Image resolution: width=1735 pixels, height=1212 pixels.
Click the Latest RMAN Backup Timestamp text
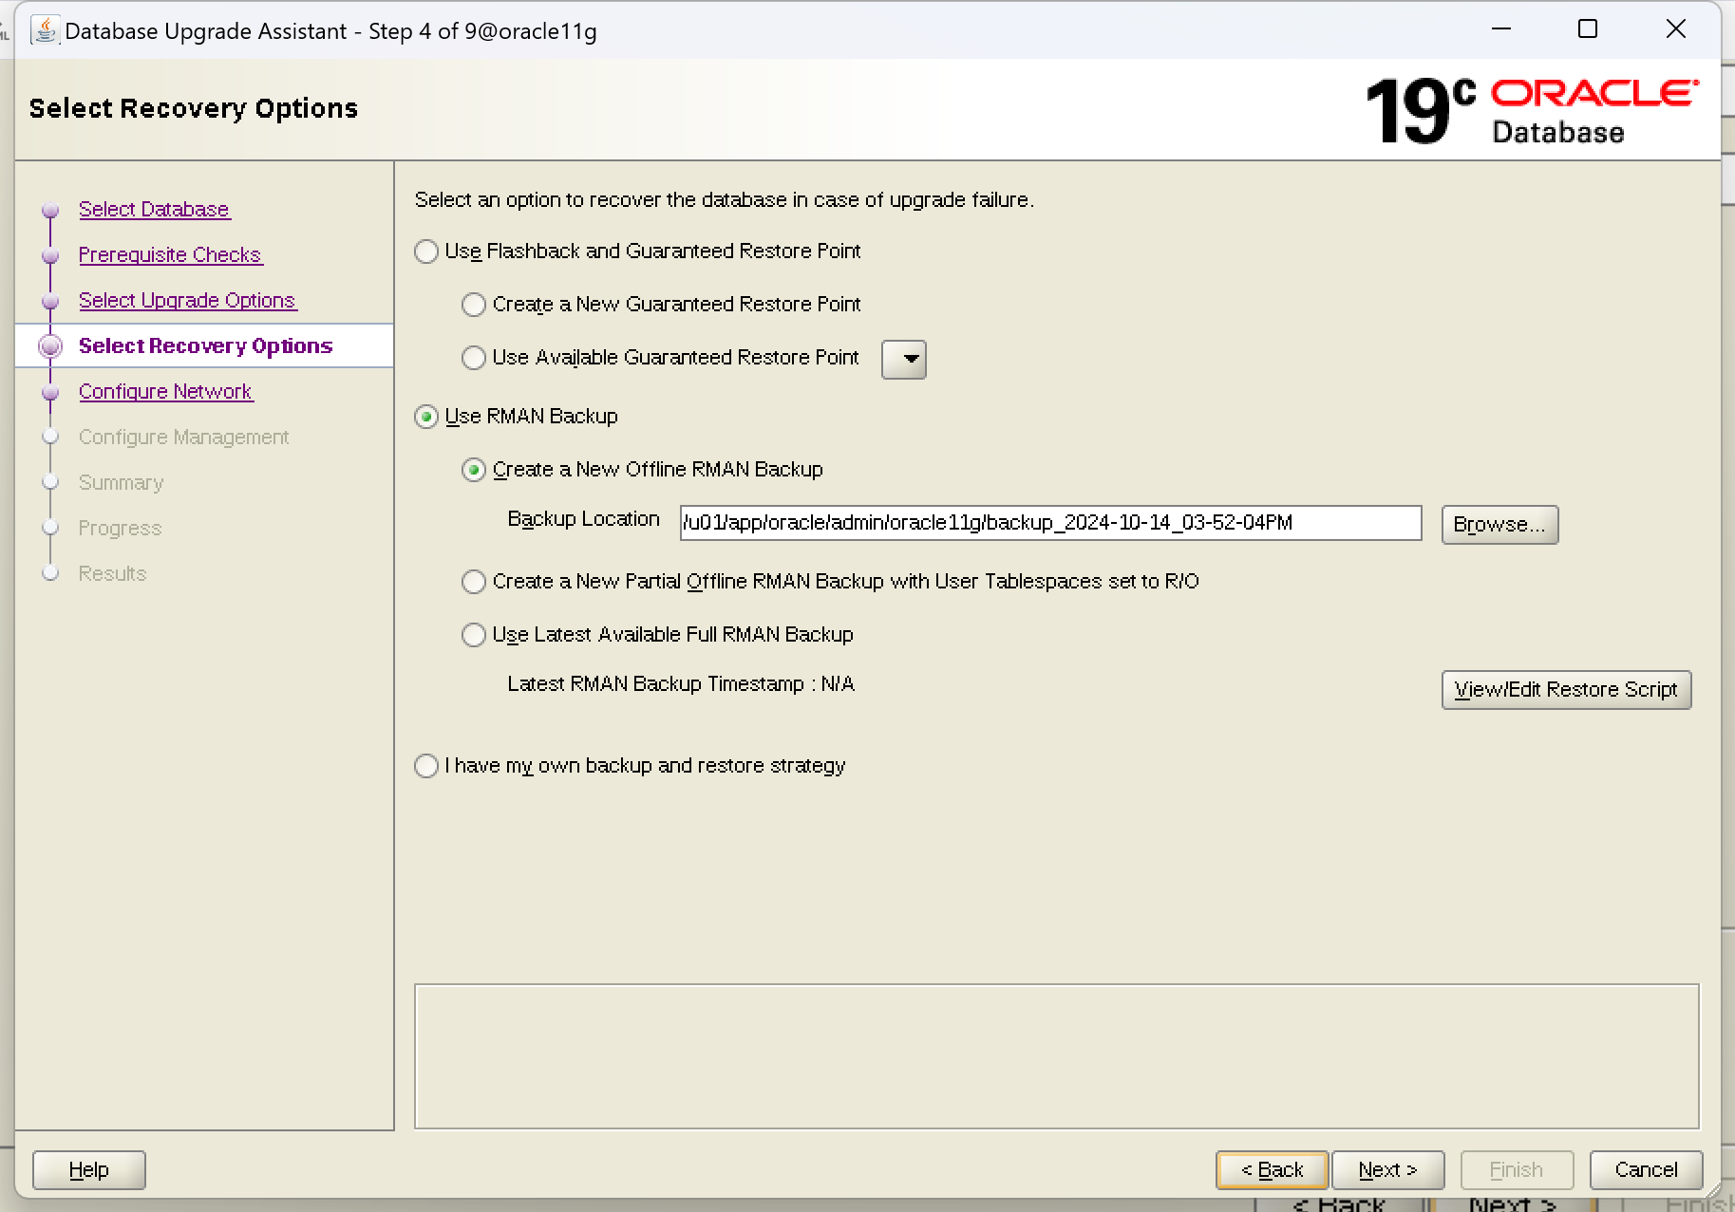click(681, 684)
